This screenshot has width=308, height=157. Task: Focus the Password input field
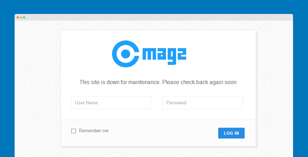click(x=203, y=103)
